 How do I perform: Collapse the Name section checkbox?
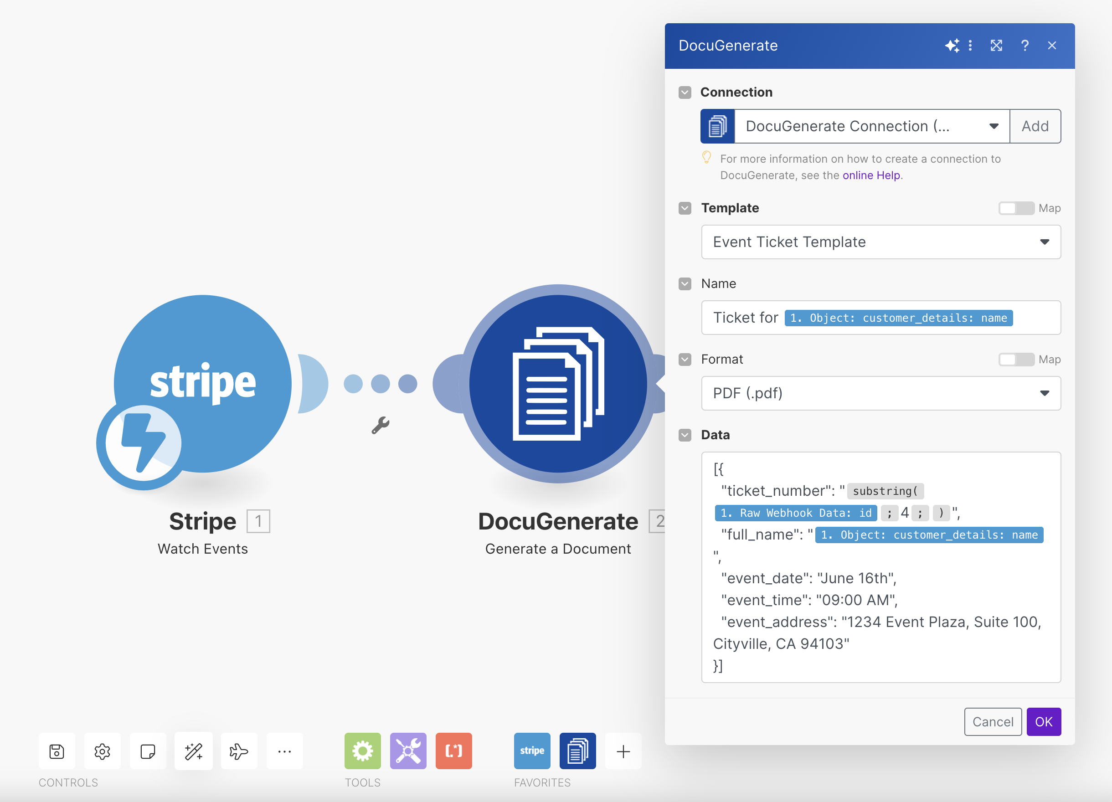coord(685,284)
